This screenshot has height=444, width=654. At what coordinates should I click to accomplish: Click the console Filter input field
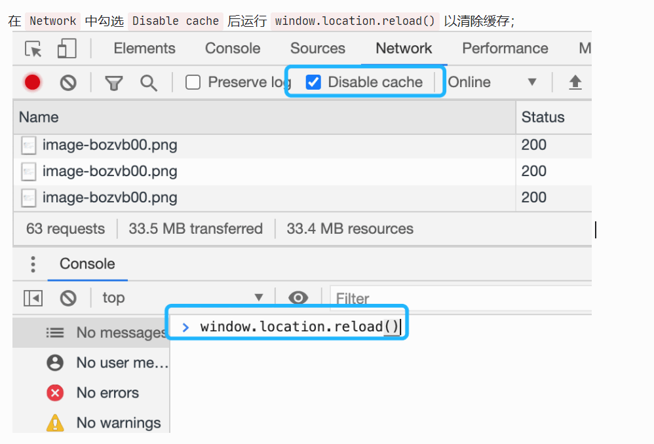459,299
